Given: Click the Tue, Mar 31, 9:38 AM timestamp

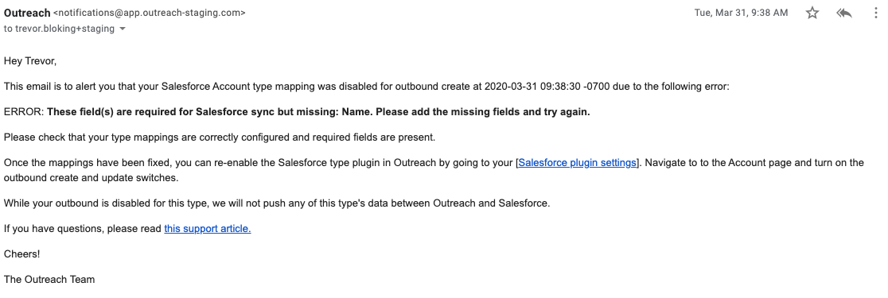Looking at the screenshot, I should tap(741, 13).
